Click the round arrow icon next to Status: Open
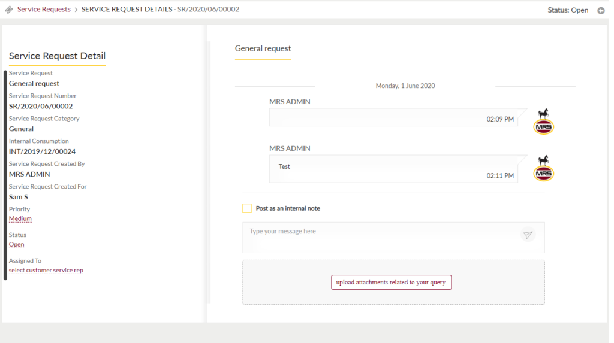The width and height of the screenshot is (614, 343). 601,11
